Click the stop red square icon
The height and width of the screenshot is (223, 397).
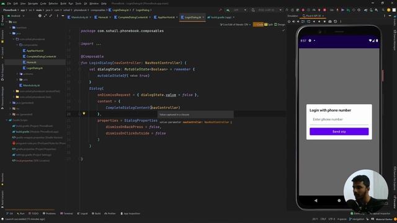click(x=325, y=10)
